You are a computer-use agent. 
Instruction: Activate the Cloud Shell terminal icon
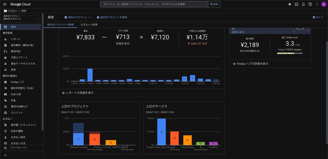pyautogui.click(x=297, y=4)
